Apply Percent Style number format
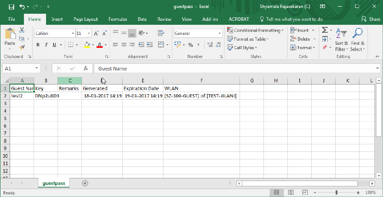This screenshot has height=197, width=383. [190, 45]
